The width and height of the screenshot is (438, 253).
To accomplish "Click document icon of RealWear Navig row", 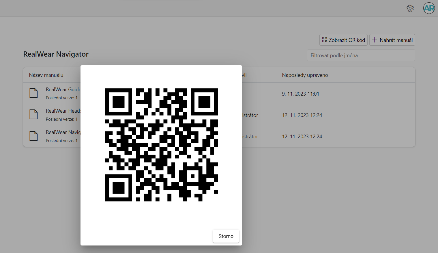I will (x=34, y=136).
